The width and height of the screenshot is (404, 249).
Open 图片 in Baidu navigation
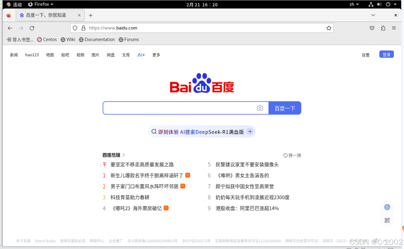click(96, 55)
